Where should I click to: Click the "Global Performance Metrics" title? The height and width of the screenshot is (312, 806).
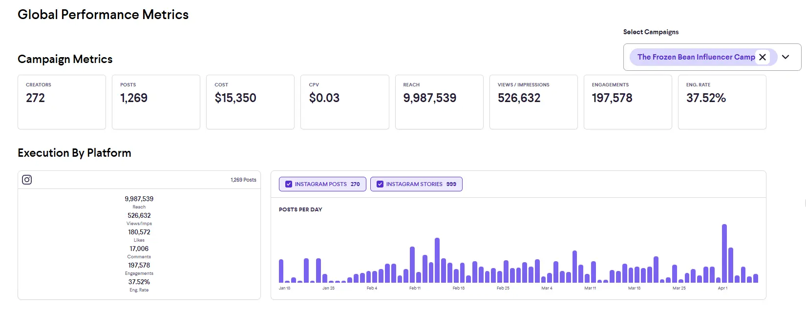(103, 15)
